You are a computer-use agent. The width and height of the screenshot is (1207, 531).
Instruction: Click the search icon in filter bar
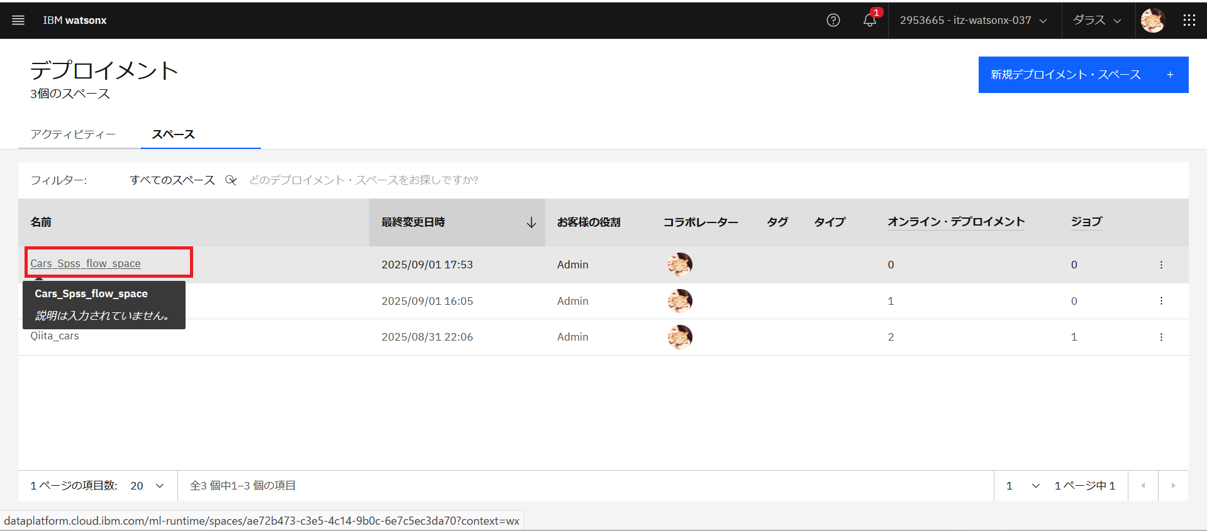(x=231, y=180)
